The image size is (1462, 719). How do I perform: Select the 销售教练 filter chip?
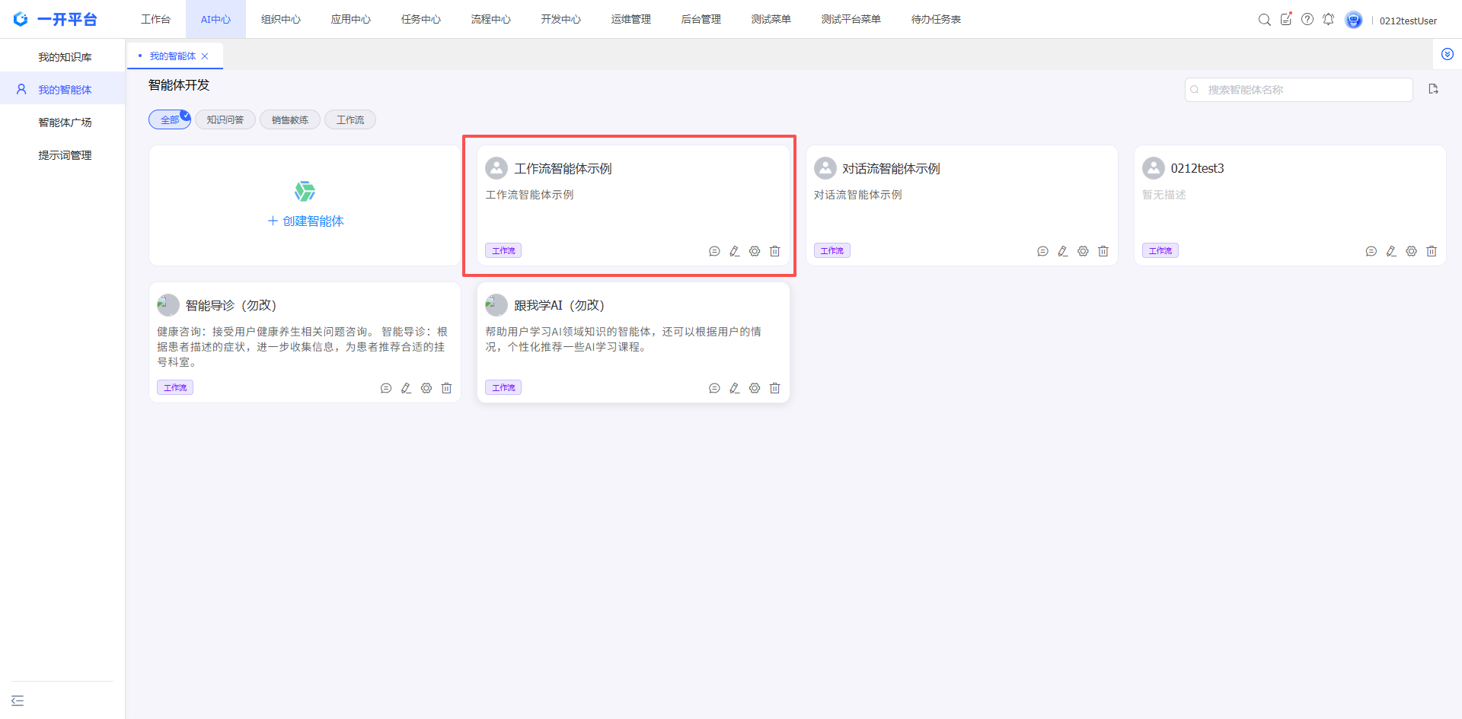pos(290,120)
